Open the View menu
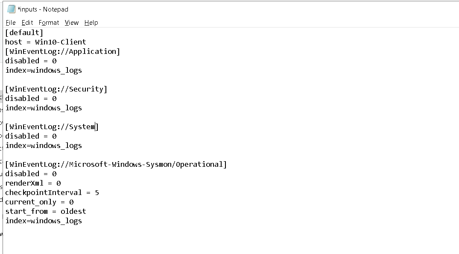The height and width of the screenshot is (254, 459). pos(72,23)
